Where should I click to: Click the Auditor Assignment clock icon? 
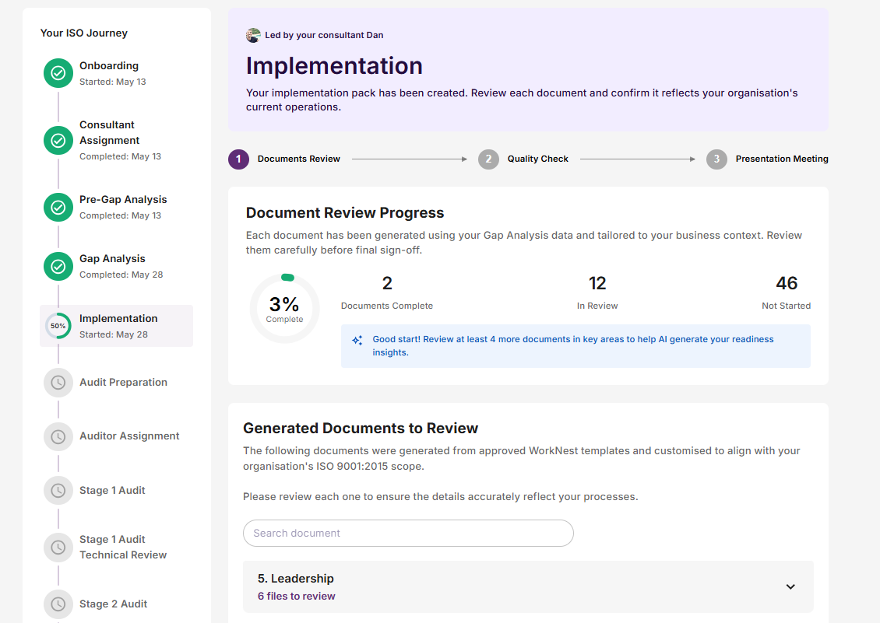(58, 436)
